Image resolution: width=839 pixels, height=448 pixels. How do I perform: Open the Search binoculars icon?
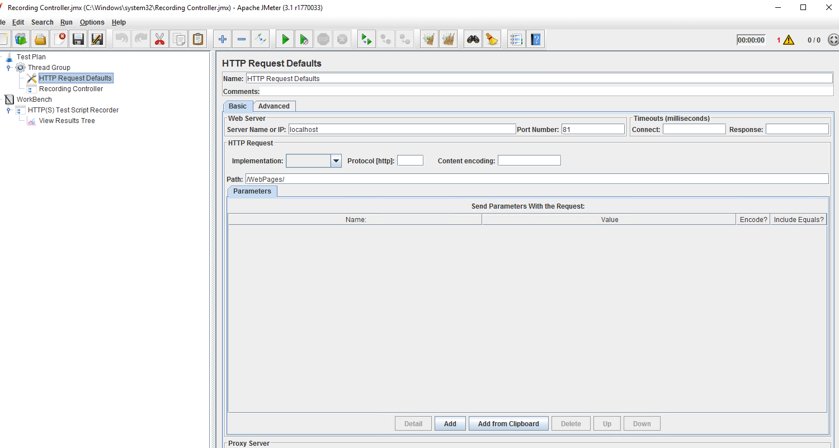pyautogui.click(x=472, y=39)
